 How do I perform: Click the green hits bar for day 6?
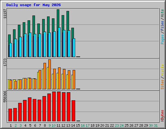pos(34,25)
